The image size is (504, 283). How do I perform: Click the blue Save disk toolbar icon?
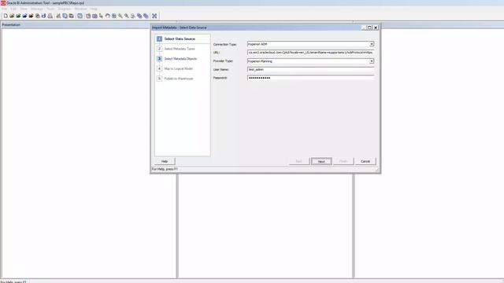click(44, 16)
